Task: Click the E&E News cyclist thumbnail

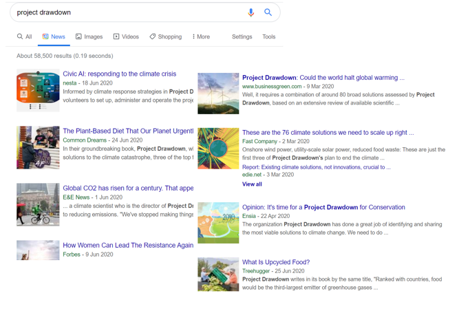Action: [x=38, y=204]
